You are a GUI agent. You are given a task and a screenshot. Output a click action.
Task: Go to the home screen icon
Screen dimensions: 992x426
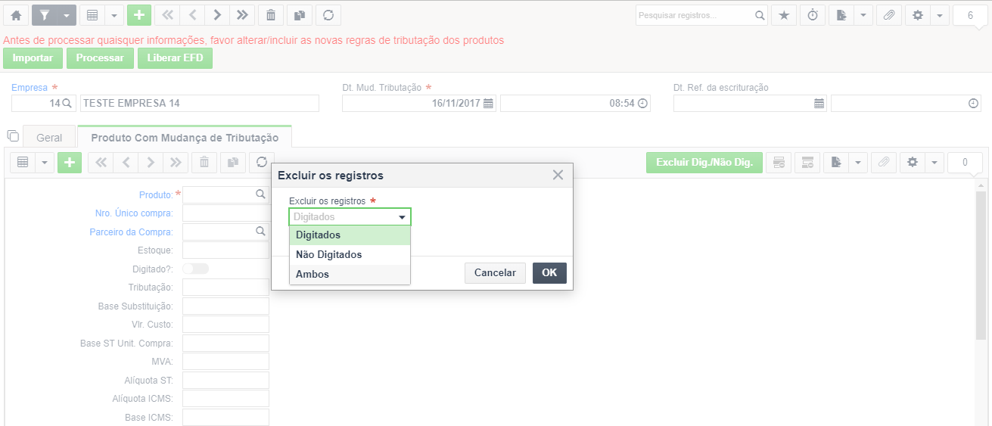tap(16, 15)
